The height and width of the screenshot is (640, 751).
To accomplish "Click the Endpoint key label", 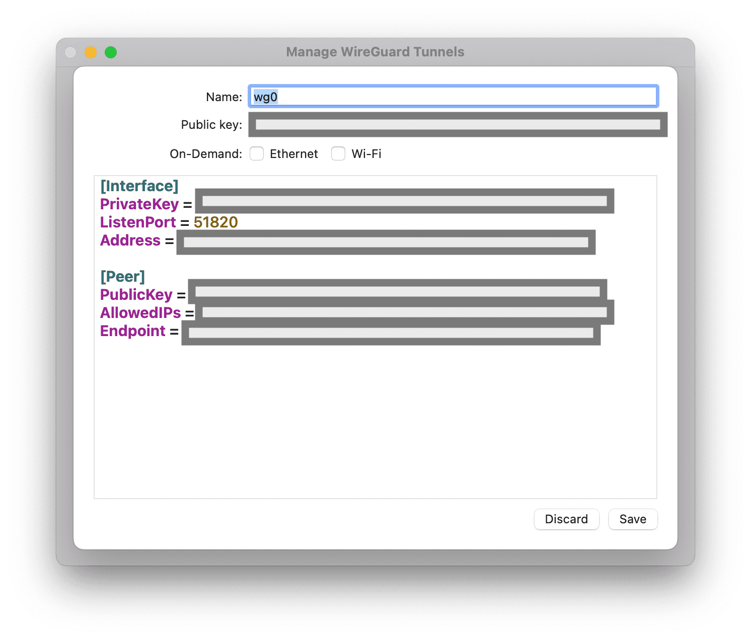I will pos(133,331).
